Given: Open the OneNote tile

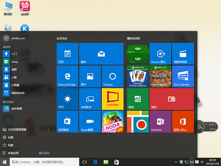Looking at the screenshot, I should (160, 121).
